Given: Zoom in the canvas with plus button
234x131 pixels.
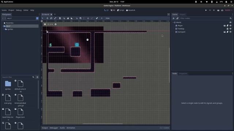Looking at the screenshot, I should click(56, 24).
